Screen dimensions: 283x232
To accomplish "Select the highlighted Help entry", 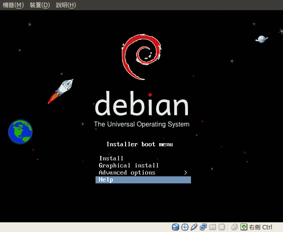I will [x=143, y=180].
